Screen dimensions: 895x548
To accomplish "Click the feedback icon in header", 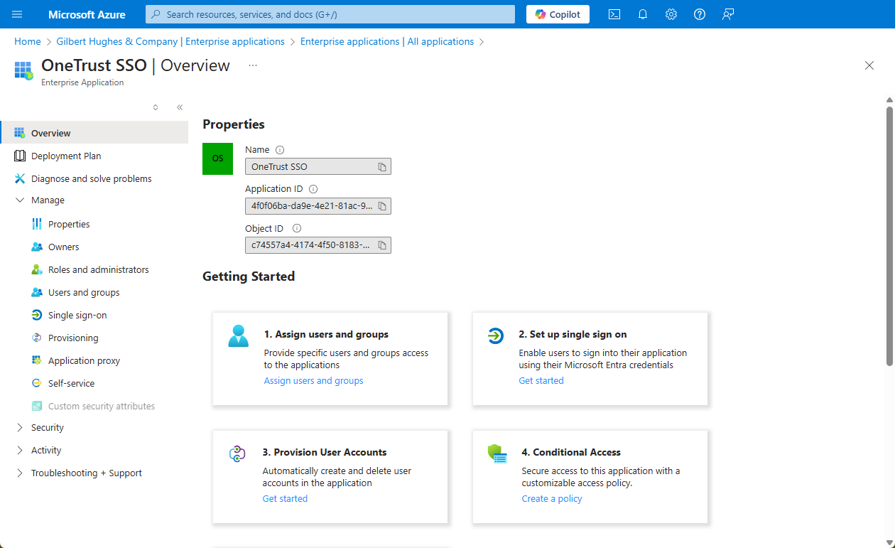I will [x=728, y=14].
